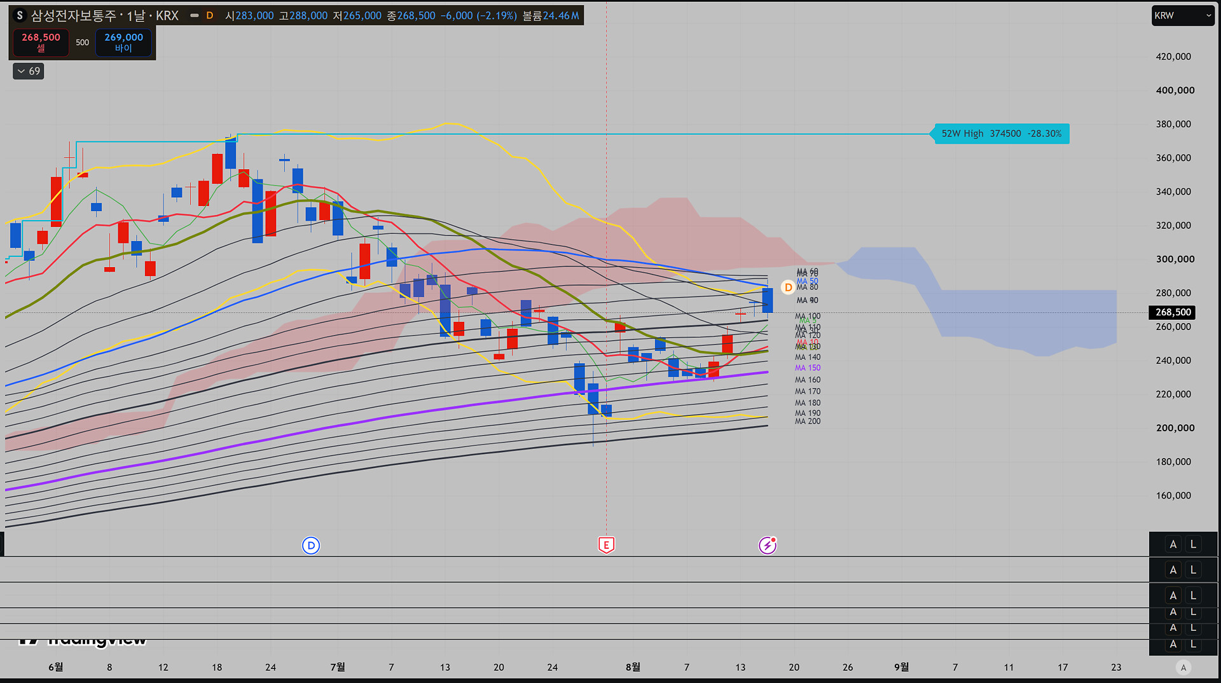Toggle auto scale A in third pane row
This screenshot has width=1221, height=683.
pos(1173,595)
